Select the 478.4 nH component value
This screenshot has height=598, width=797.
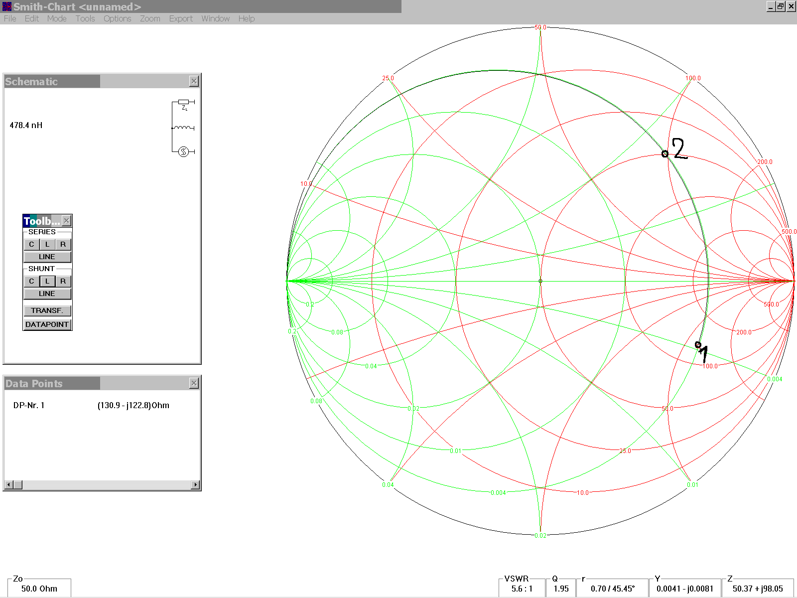[x=26, y=125]
